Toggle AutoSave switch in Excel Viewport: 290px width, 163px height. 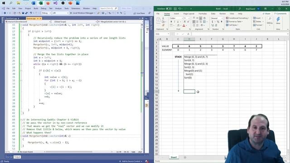coord(169,9)
